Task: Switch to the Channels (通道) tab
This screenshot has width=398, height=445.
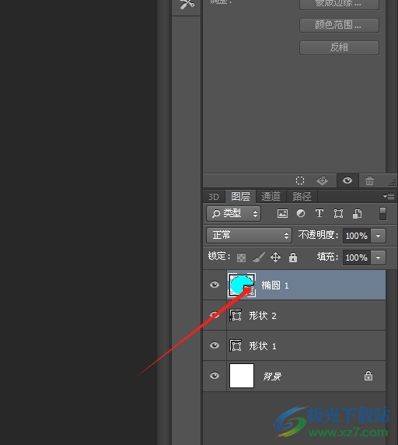Action: click(271, 196)
